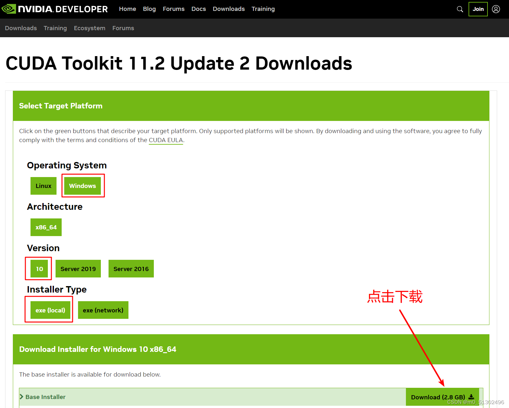509x408 pixels.
Task: Select Forums in gray sub-navigation bar
Action: pos(123,28)
